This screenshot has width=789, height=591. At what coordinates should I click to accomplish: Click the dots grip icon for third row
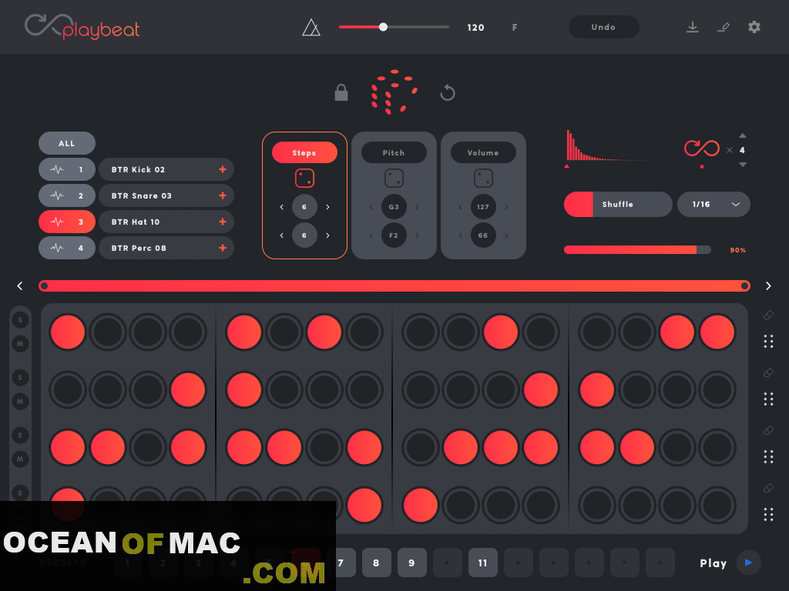pos(768,457)
